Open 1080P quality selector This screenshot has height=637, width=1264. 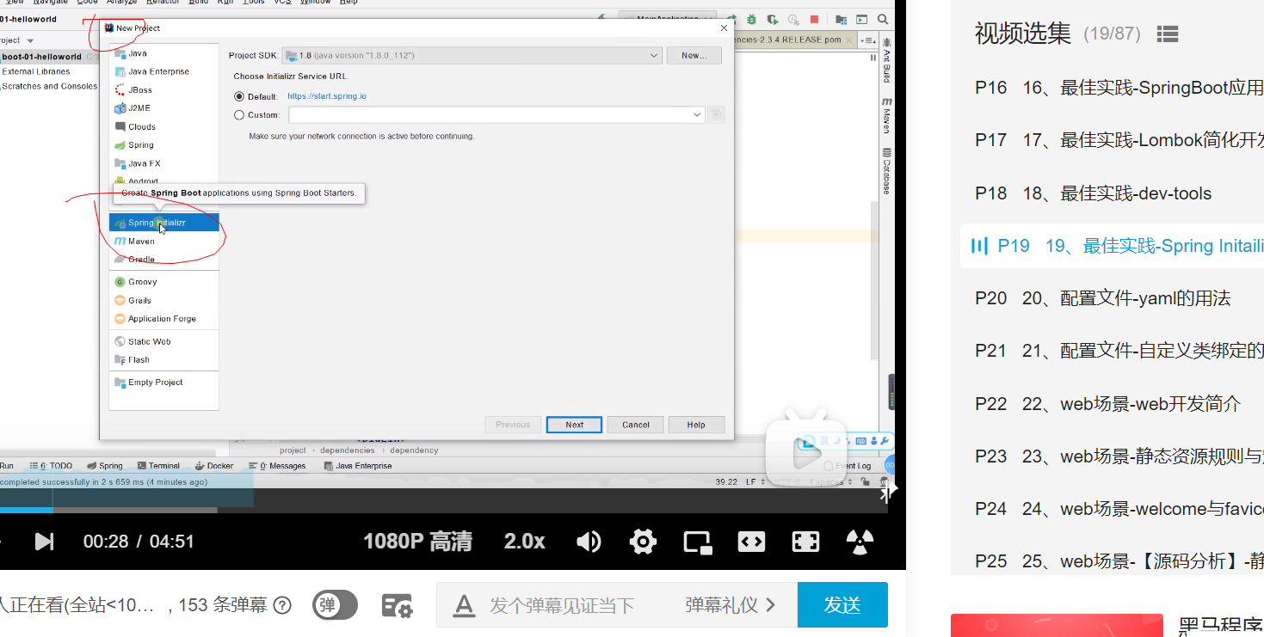(417, 541)
